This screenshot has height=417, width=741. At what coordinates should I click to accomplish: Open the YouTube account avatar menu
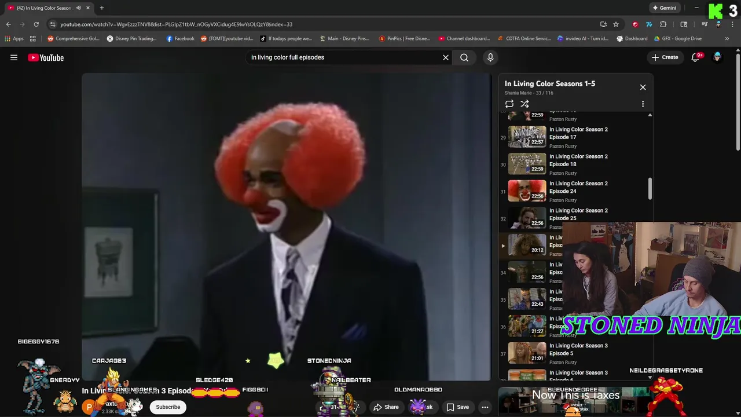tap(717, 57)
